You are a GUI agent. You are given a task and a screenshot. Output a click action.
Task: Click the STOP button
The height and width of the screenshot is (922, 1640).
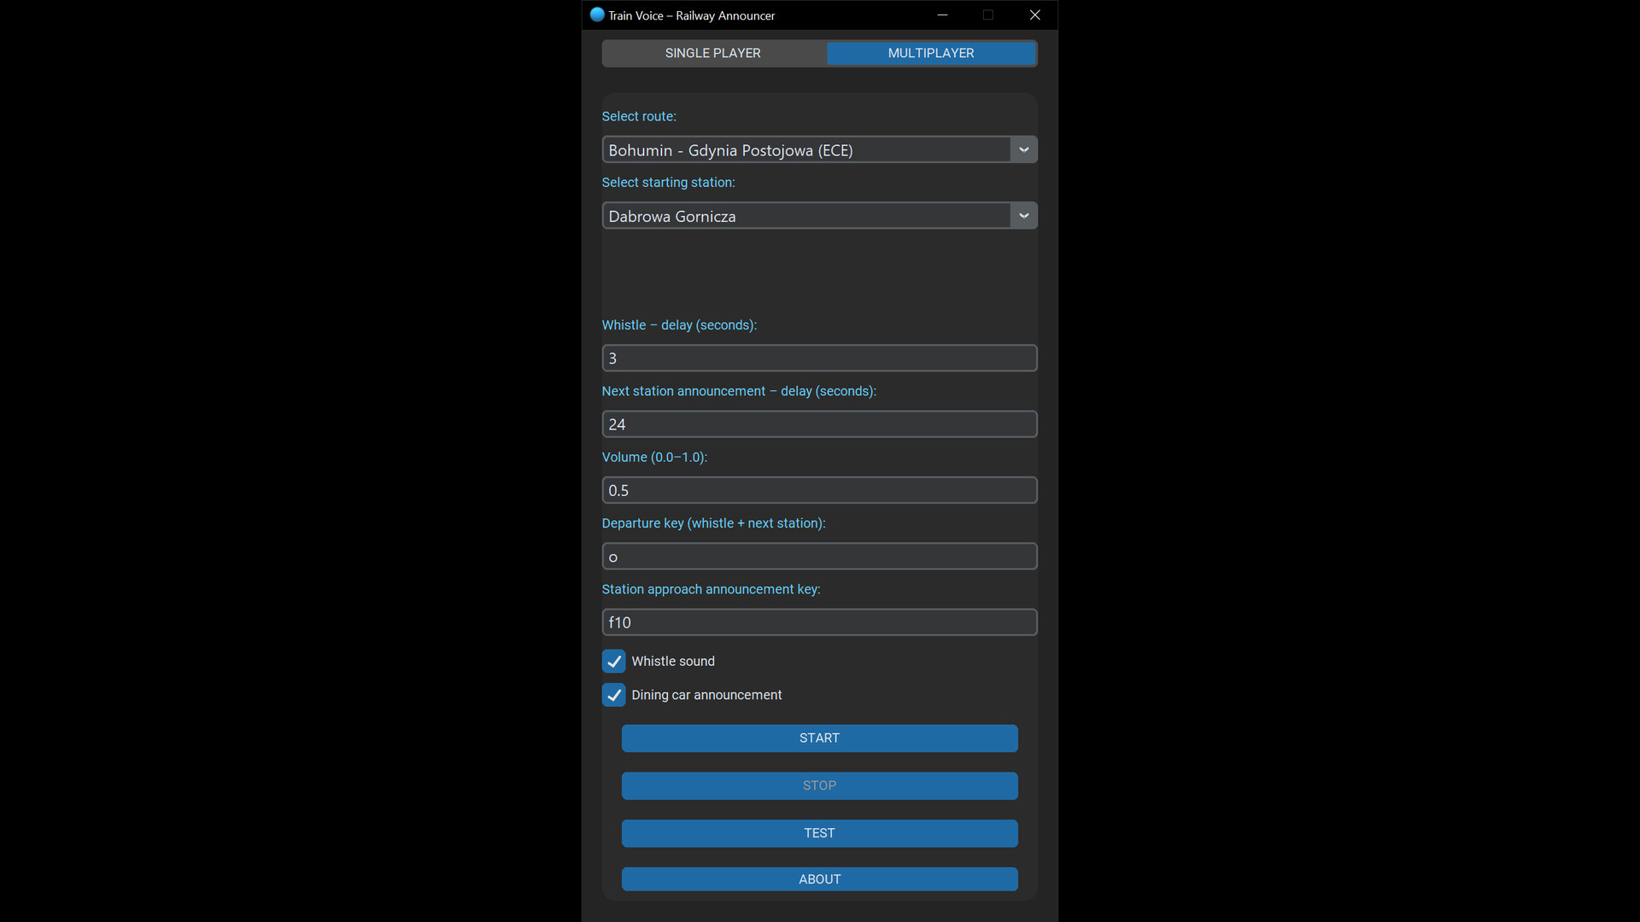[819, 786]
